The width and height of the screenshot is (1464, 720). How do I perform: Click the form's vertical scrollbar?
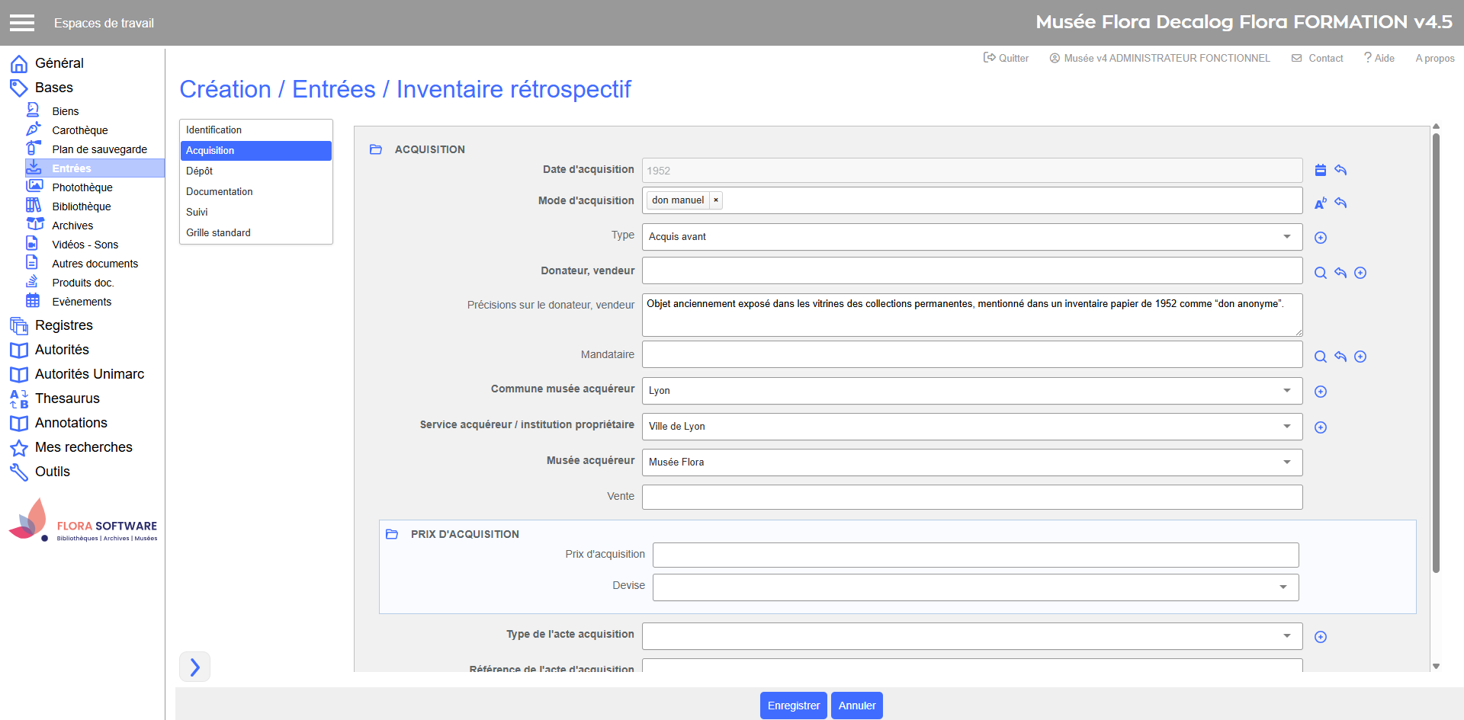click(1436, 350)
